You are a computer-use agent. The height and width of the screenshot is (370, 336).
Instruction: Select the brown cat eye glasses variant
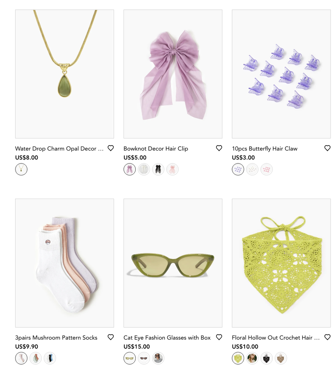point(144,358)
